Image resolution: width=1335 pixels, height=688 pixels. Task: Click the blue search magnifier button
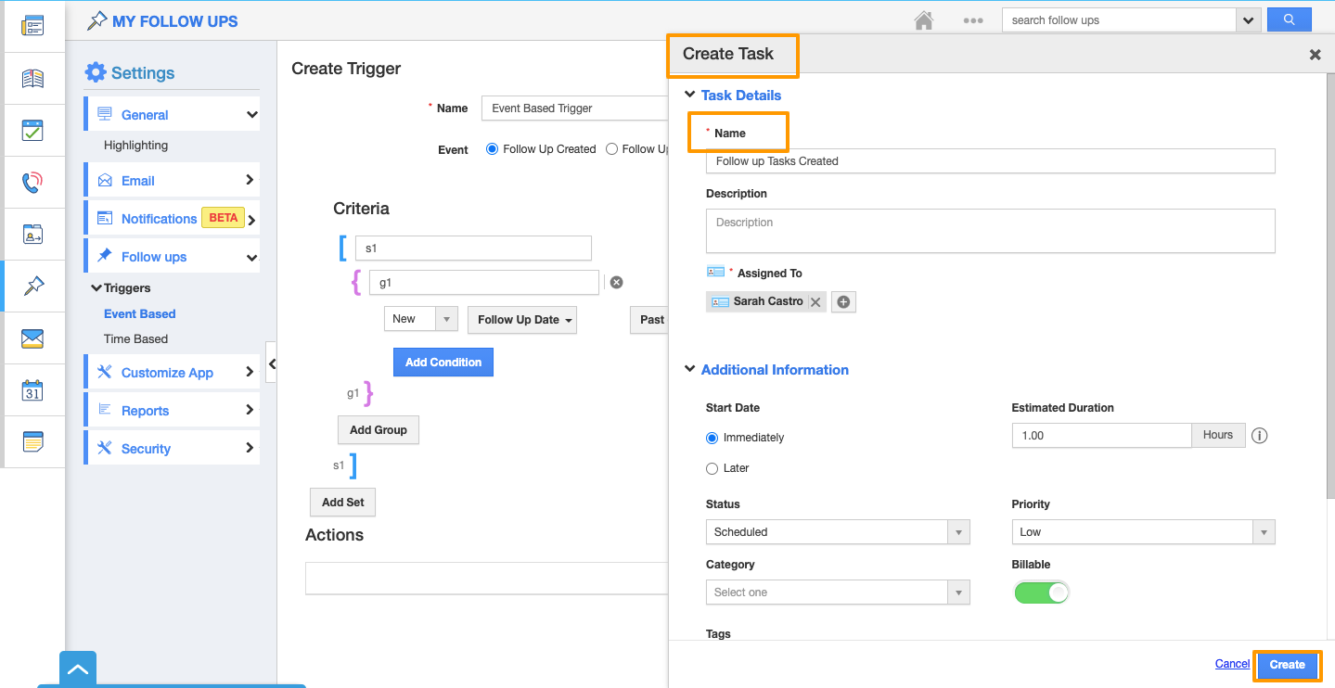1289,19
